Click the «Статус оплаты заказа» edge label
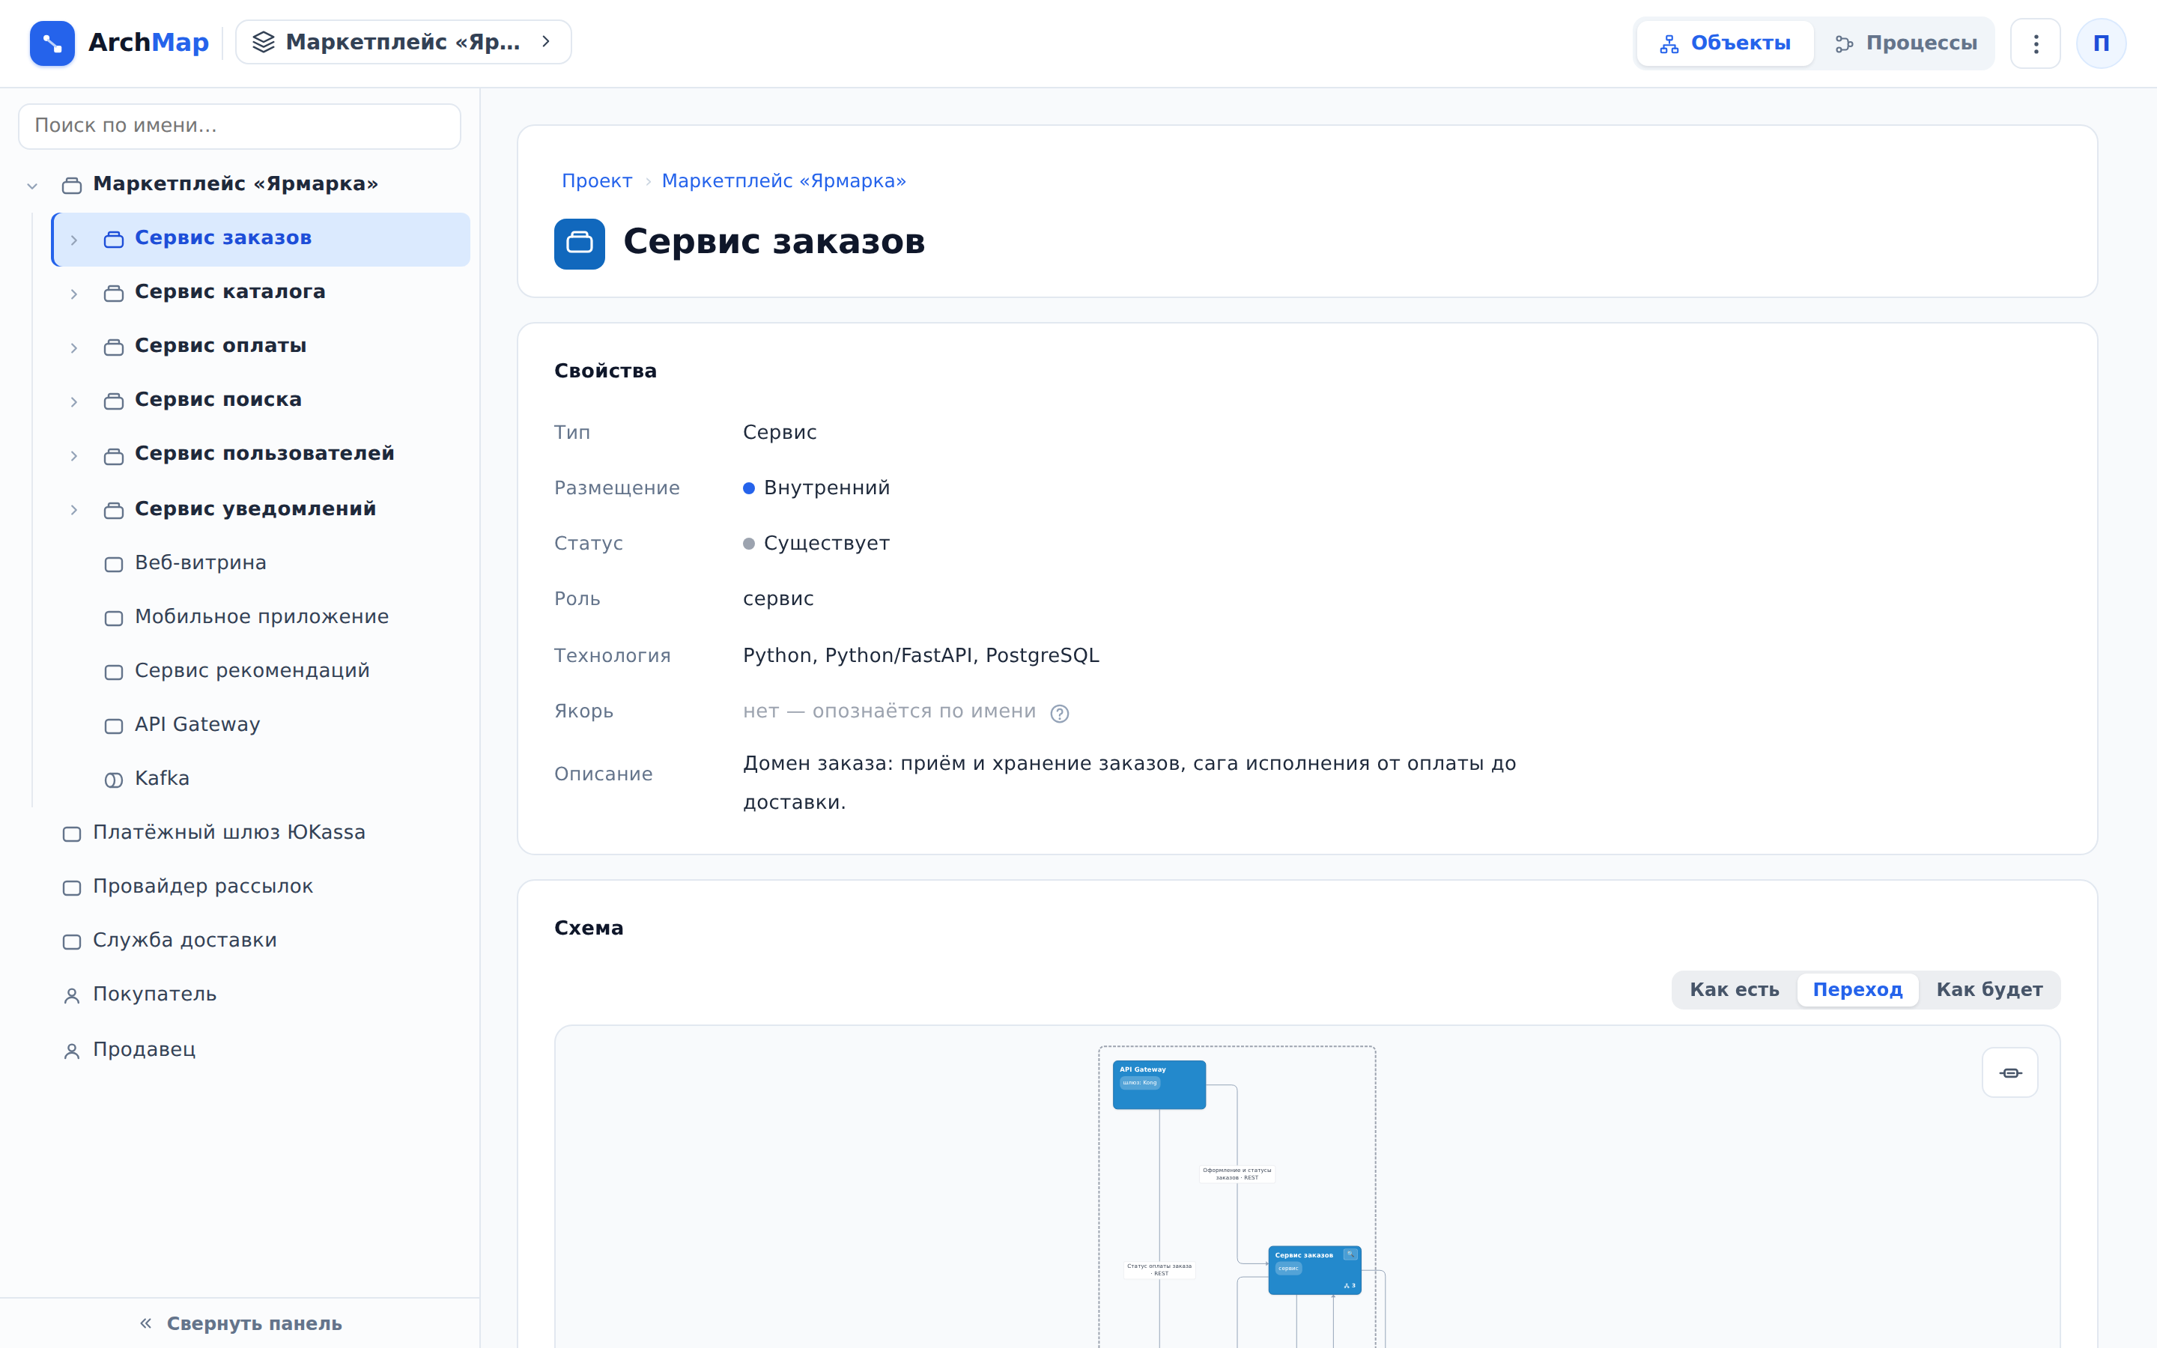 (x=1159, y=1269)
